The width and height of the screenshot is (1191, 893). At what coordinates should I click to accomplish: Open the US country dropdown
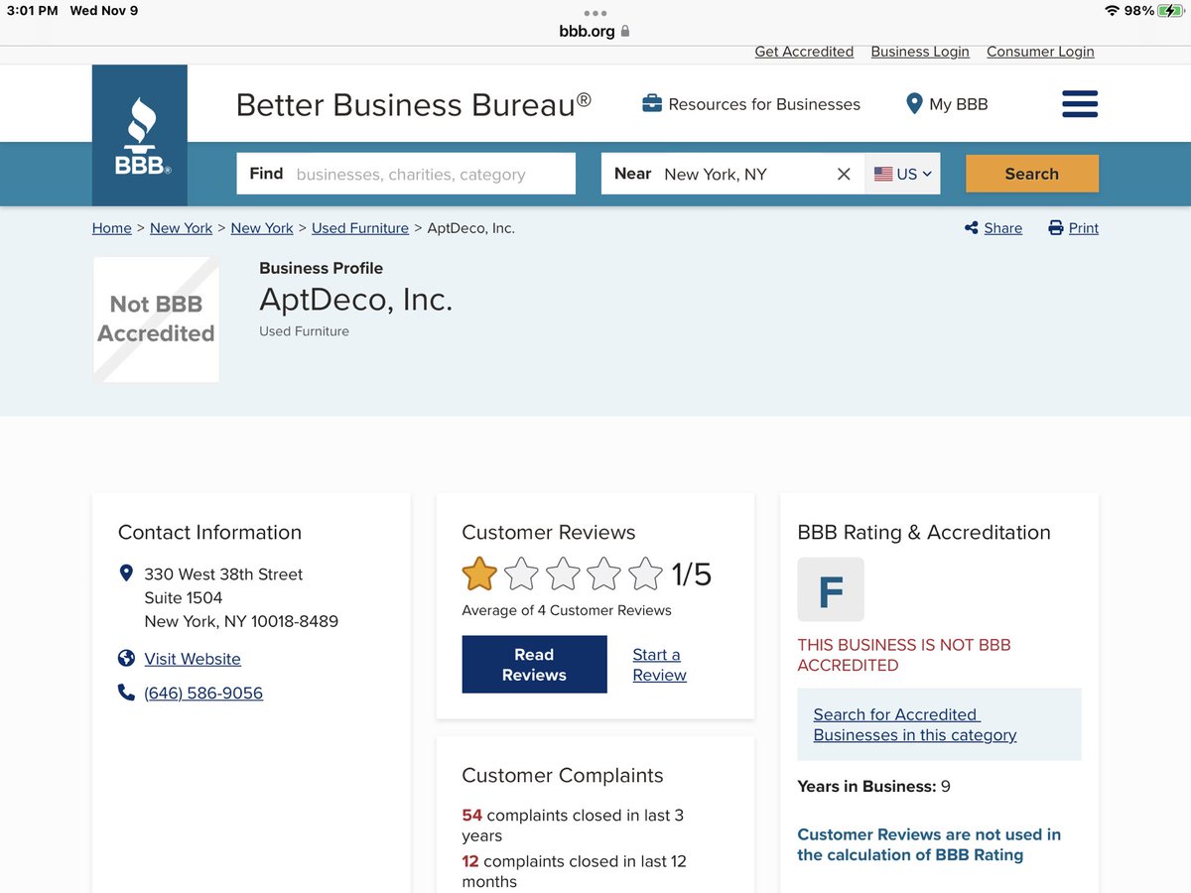pos(903,174)
